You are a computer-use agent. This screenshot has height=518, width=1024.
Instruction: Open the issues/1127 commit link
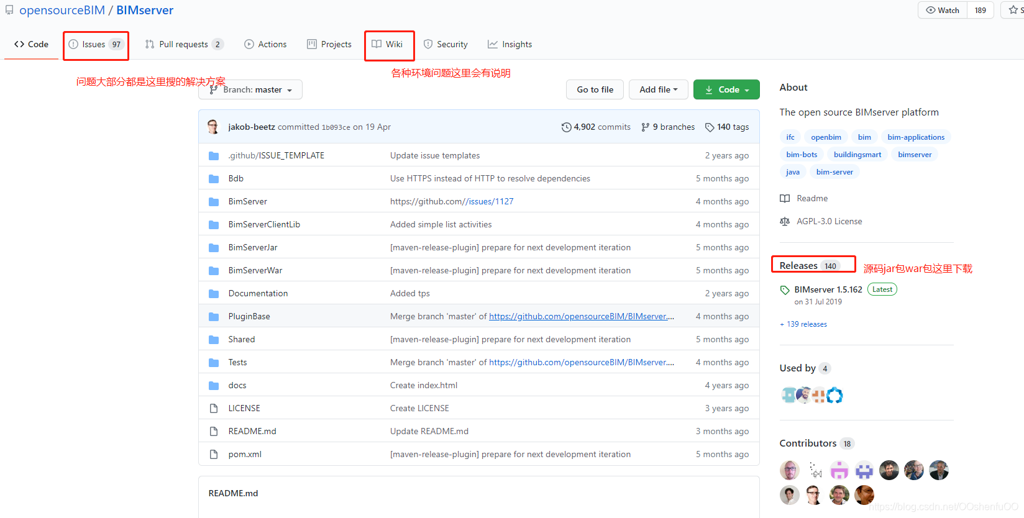[x=491, y=201]
